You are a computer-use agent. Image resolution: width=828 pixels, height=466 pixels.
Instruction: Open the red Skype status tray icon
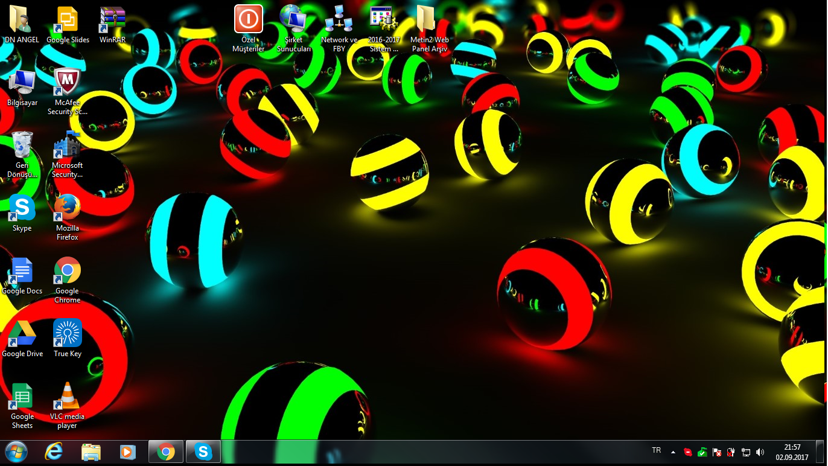tap(688, 452)
